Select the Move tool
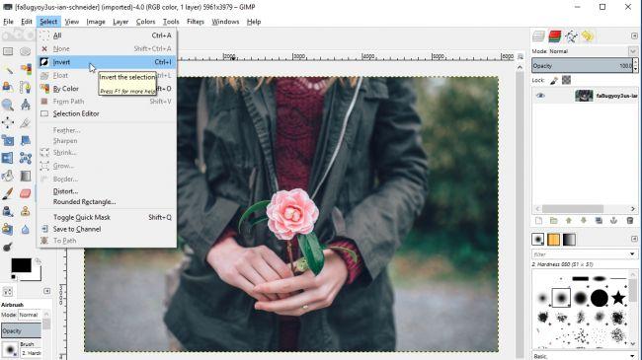The width and height of the screenshot is (642, 360). (7, 122)
